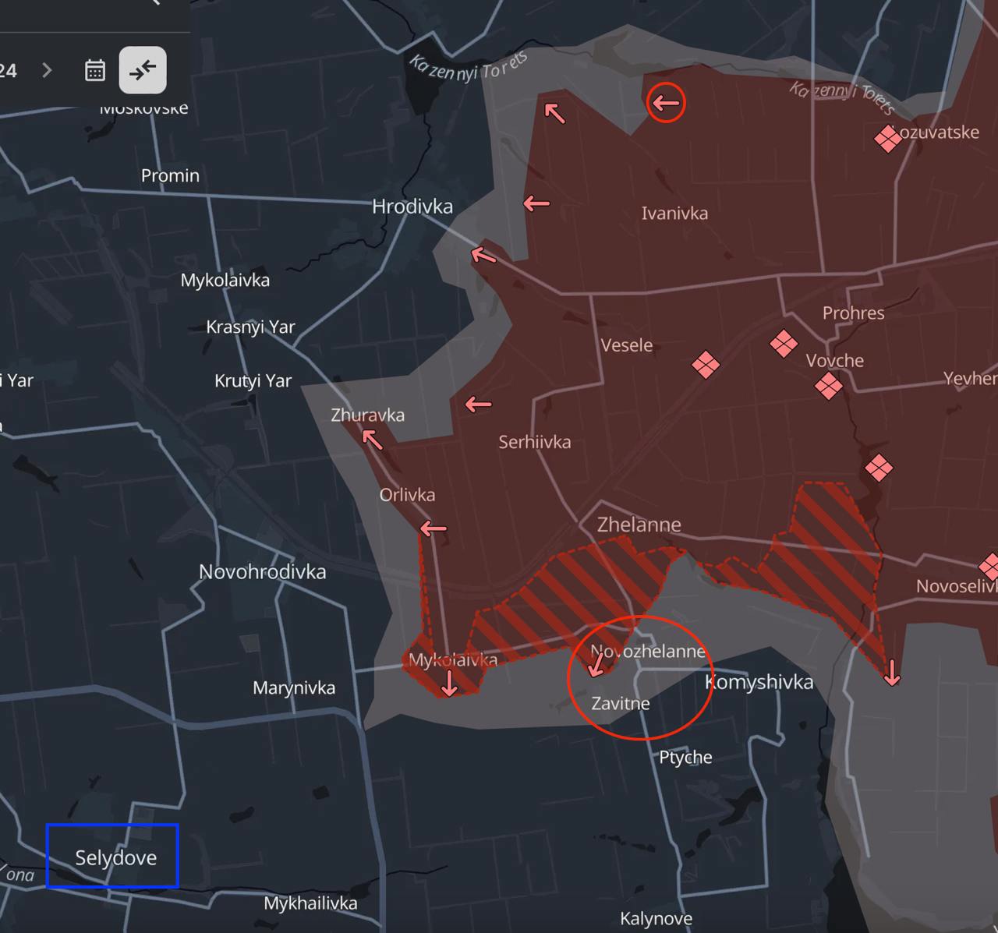Click the attack arrow below Mykolaivka hatched area

tap(449, 682)
